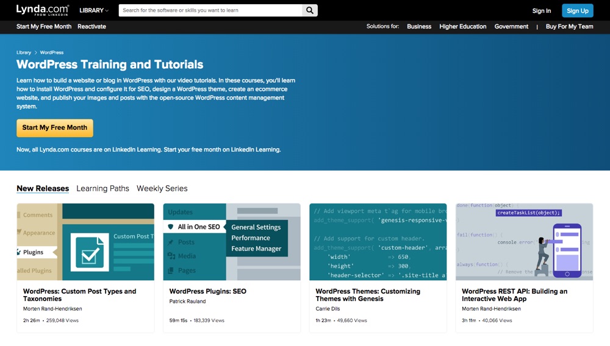Click author Patrick Rauland
The width and height of the screenshot is (610, 346).
187,302
